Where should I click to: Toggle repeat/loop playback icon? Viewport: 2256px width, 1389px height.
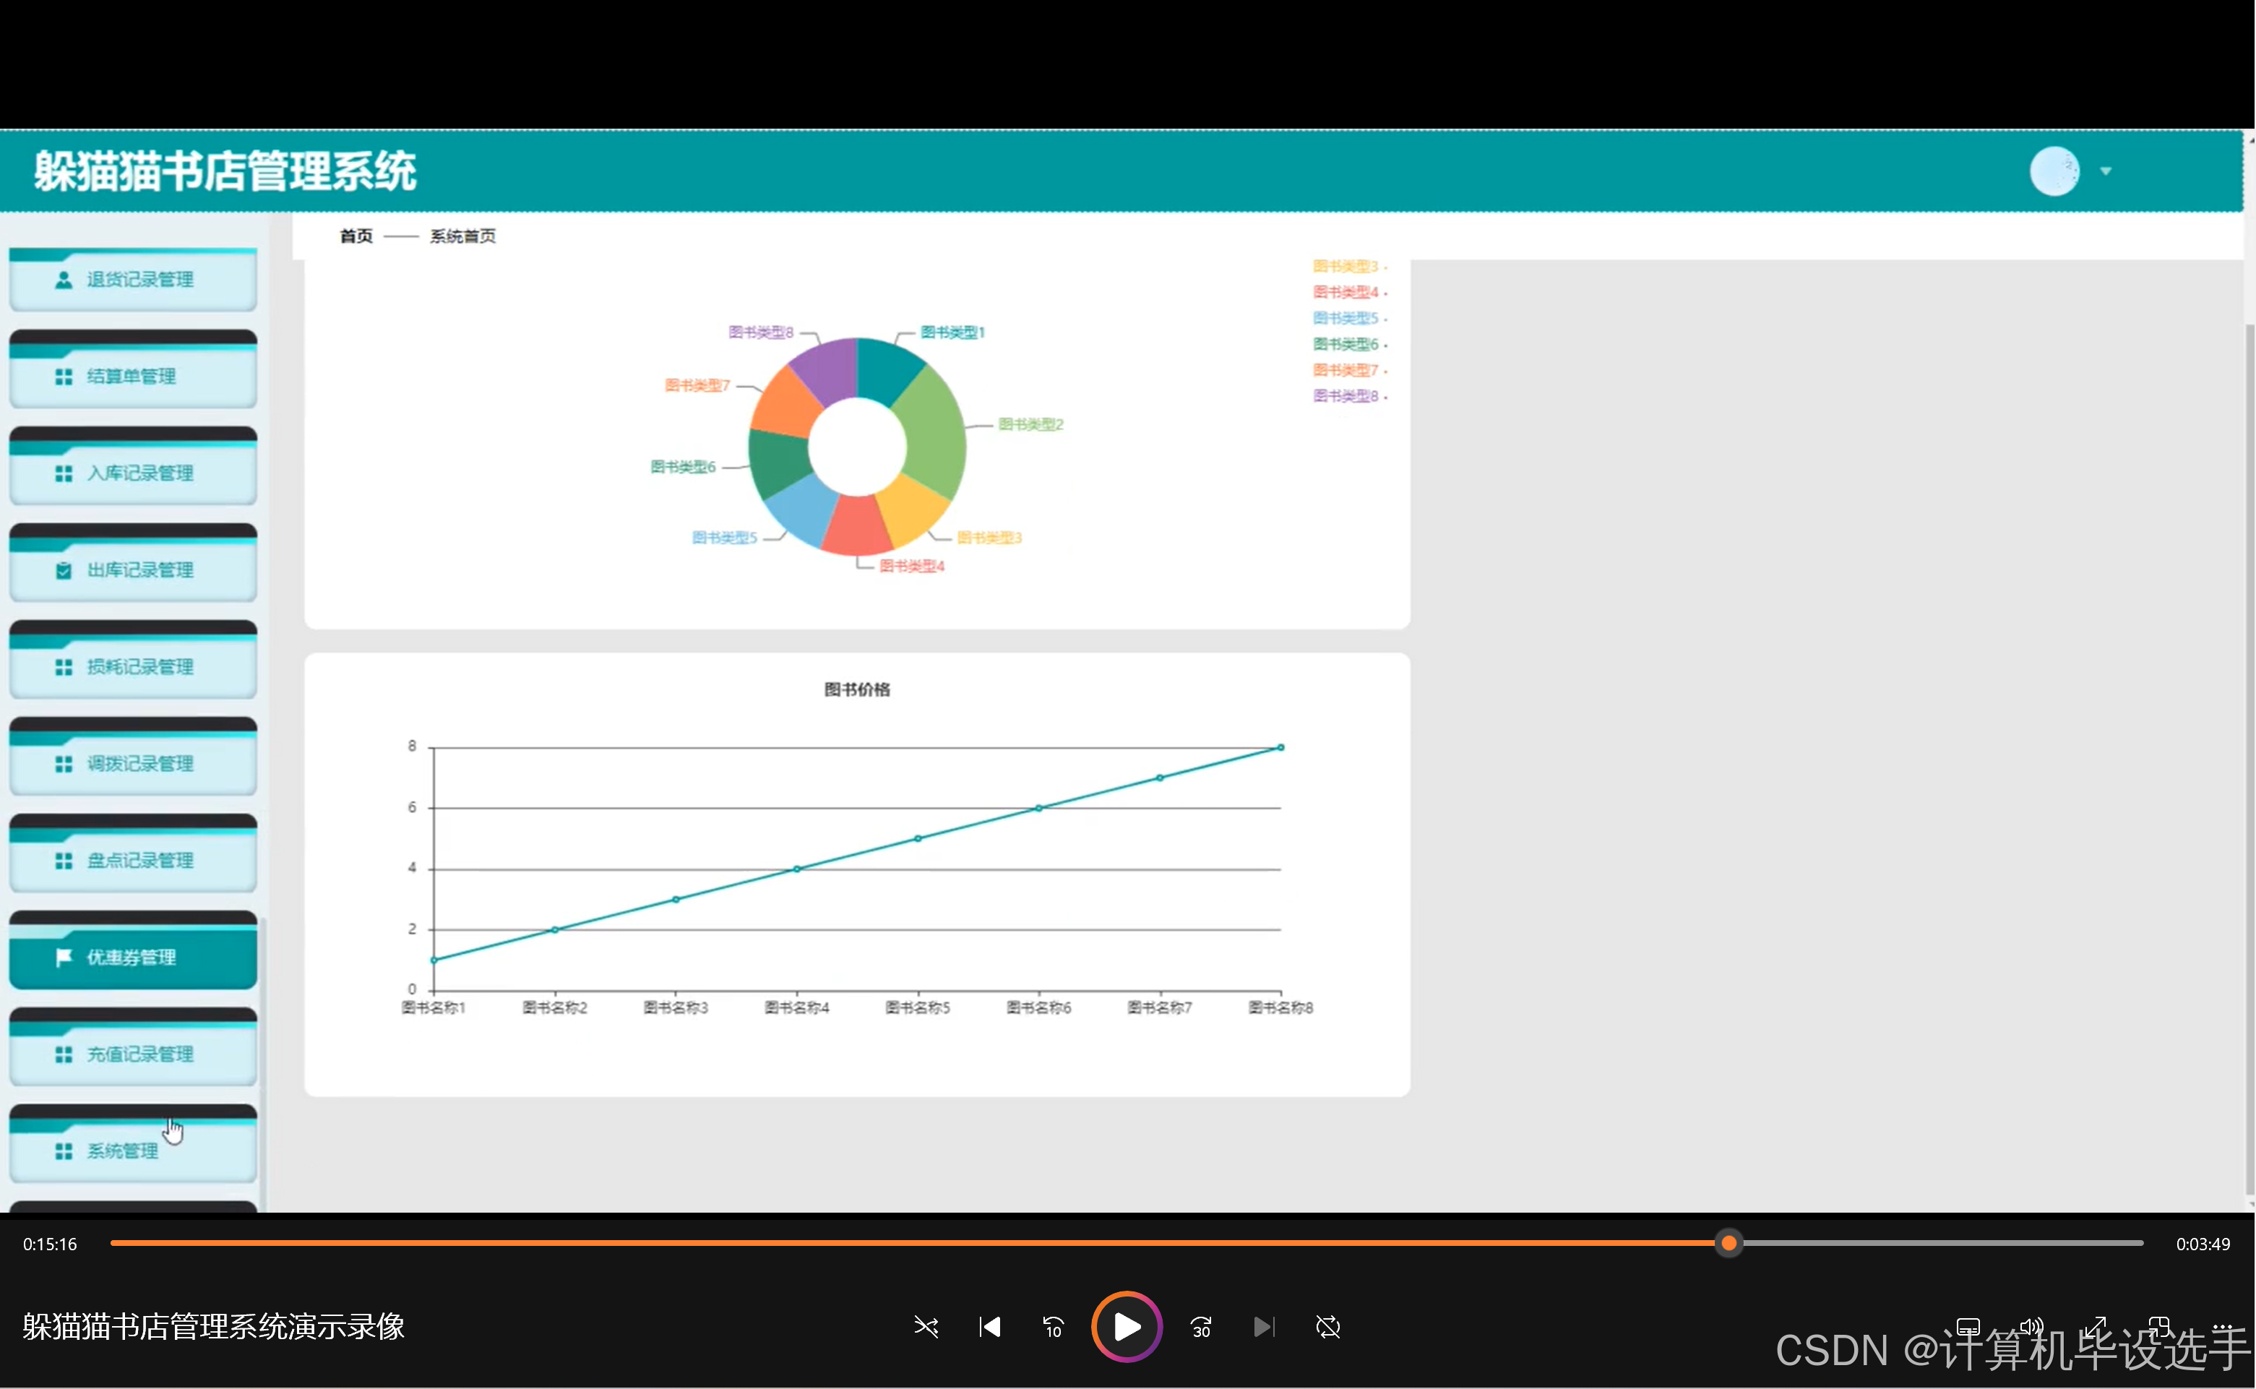pyautogui.click(x=1327, y=1327)
